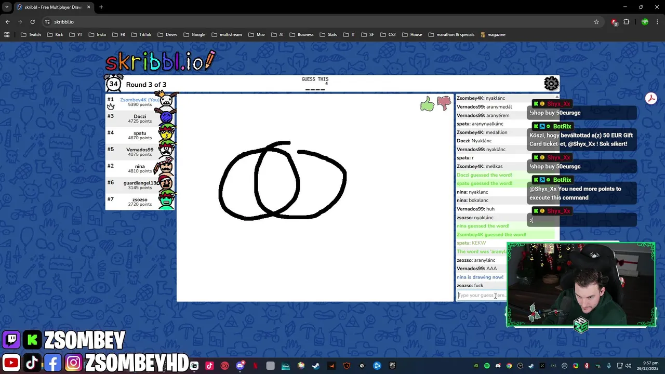Expand the Stats bookmarks folder
Image resolution: width=665 pixels, height=374 pixels.
328,35
